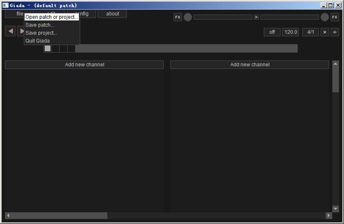Select the Save project menu entry

coord(51,33)
